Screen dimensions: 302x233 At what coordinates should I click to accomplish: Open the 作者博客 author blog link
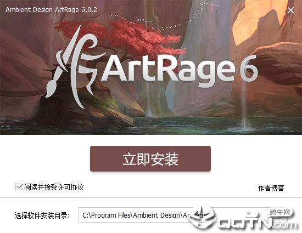[271, 188]
